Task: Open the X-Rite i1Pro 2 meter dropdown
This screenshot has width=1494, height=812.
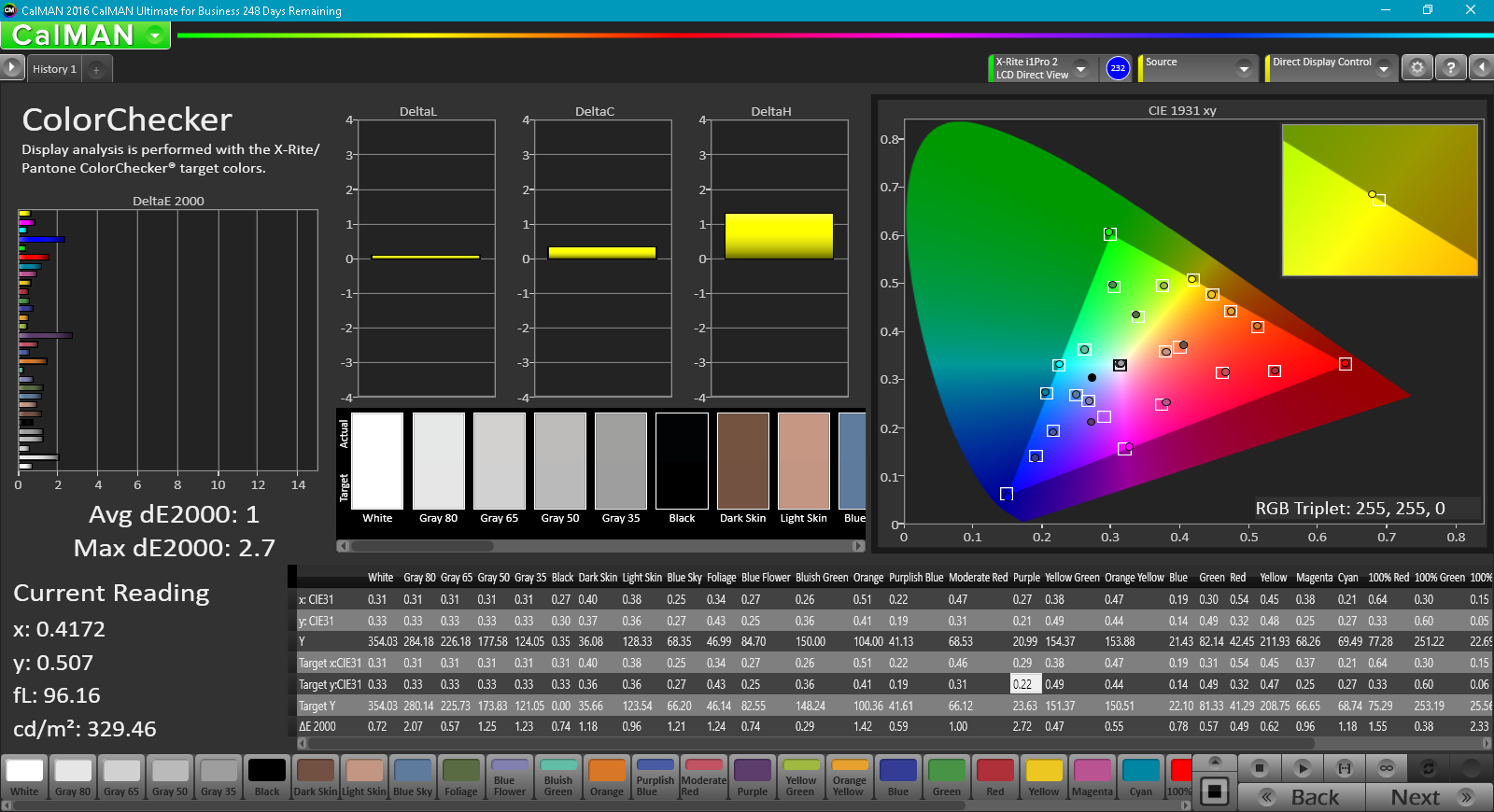Action: (1080, 68)
